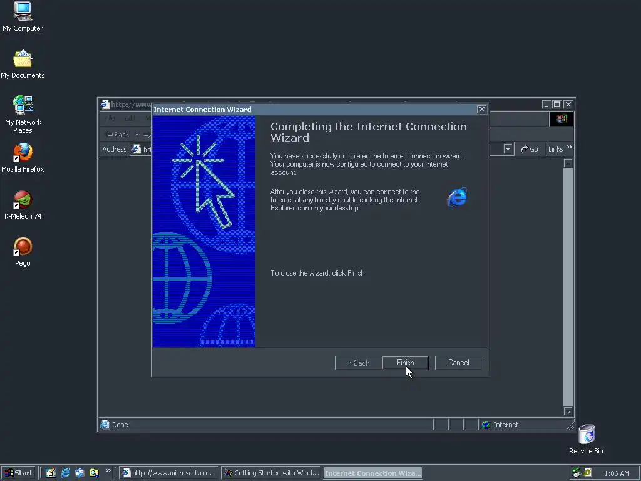Close the Internet Connection Wizard dialog
The height and width of the screenshot is (481, 641).
[482, 110]
